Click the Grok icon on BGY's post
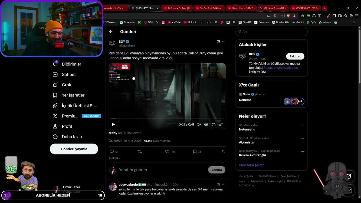This screenshot has height=203, width=361. 218,41
